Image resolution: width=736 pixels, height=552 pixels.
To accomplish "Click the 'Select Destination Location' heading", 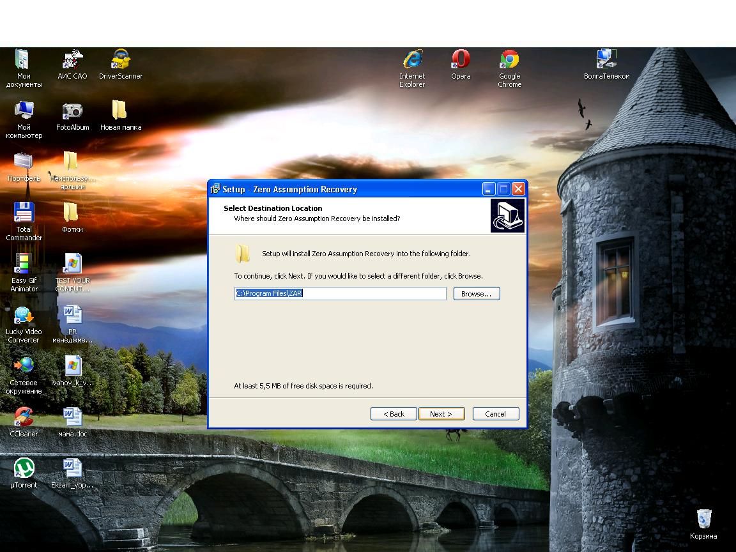I will [273, 208].
